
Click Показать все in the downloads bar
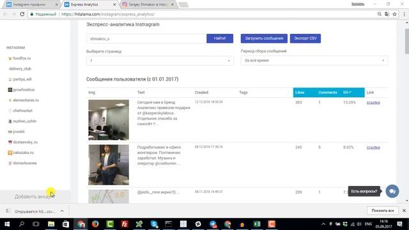[383, 210]
